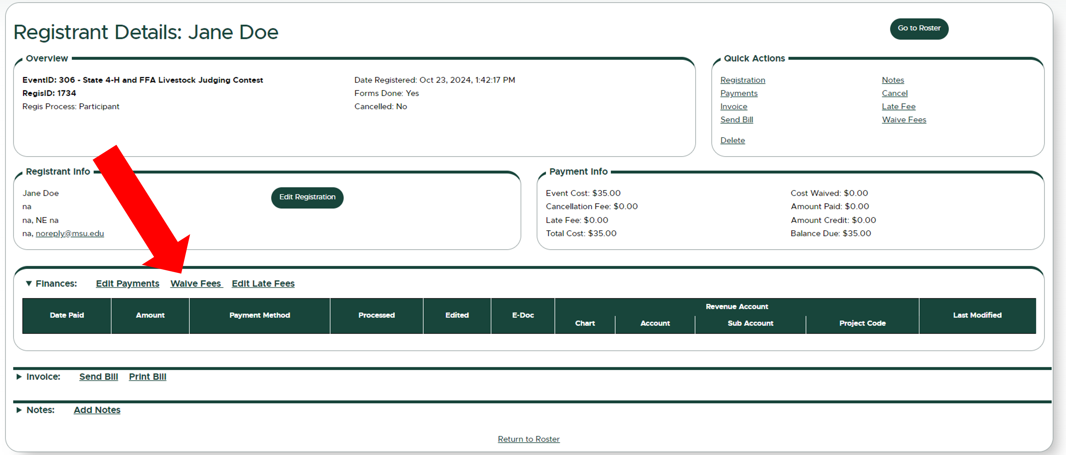Viewport: 1066px width, 455px height.
Task: Open Late Fee in Quick Actions
Action: pyautogui.click(x=899, y=106)
